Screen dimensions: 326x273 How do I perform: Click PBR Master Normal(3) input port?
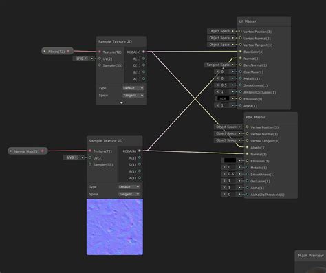247,154
